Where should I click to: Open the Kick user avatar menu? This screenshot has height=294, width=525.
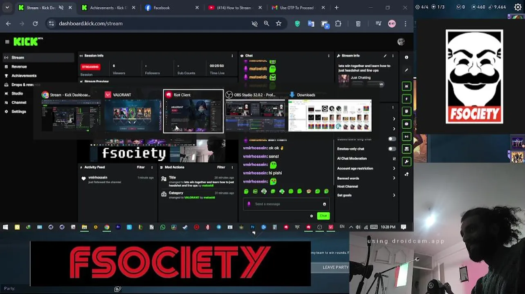point(401,42)
